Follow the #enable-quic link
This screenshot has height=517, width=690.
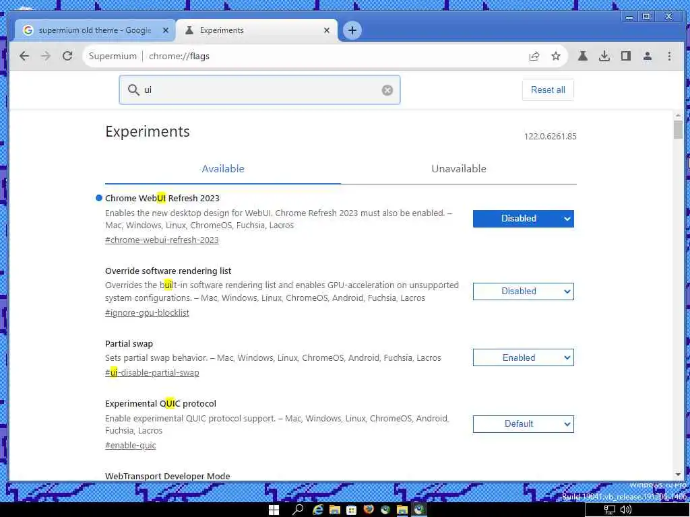[x=131, y=446]
